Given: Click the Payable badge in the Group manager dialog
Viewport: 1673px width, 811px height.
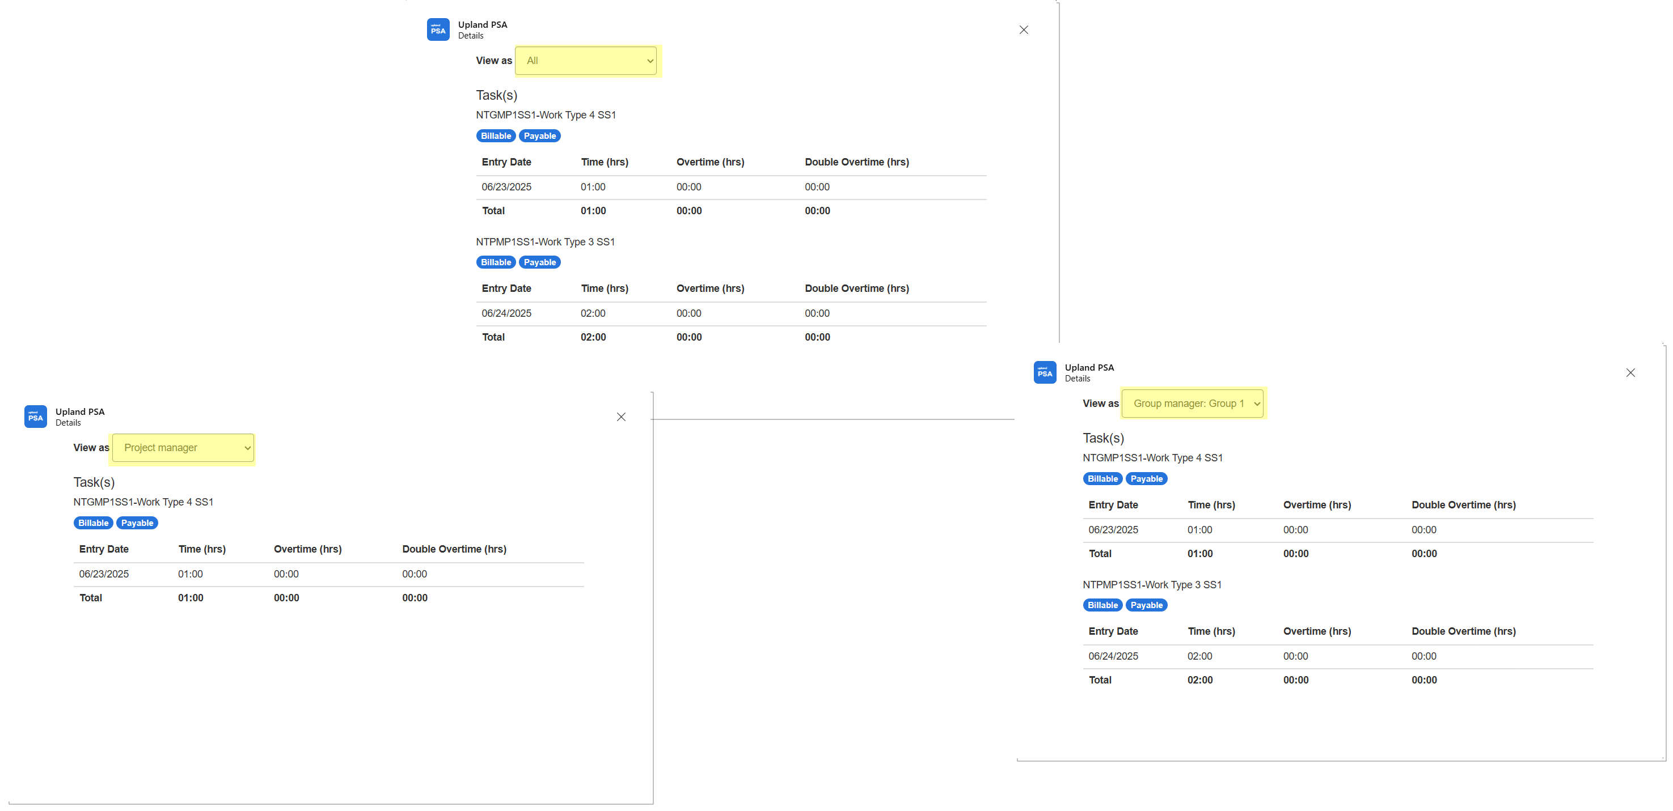Looking at the screenshot, I should click(1146, 479).
